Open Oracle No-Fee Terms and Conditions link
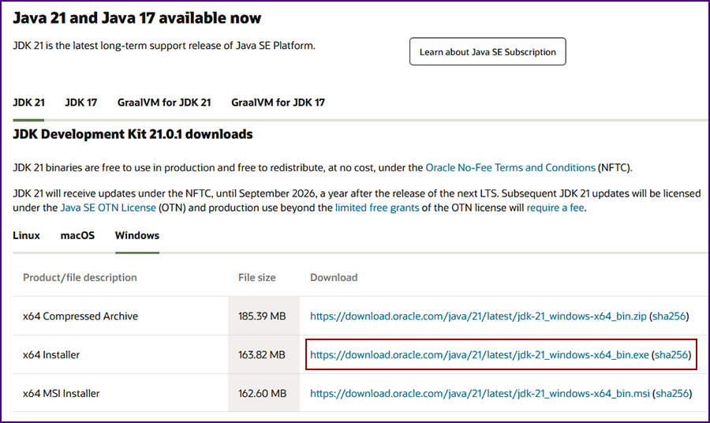Viewport: 710px width, 423px height. 510,167
